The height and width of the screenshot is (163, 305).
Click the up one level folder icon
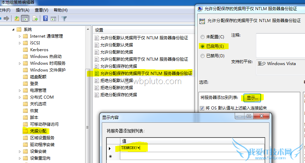[17, 19]
